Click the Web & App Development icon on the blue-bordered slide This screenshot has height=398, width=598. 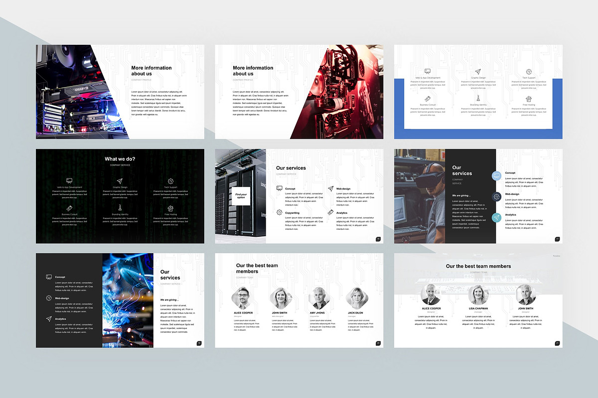coord(428,72)
